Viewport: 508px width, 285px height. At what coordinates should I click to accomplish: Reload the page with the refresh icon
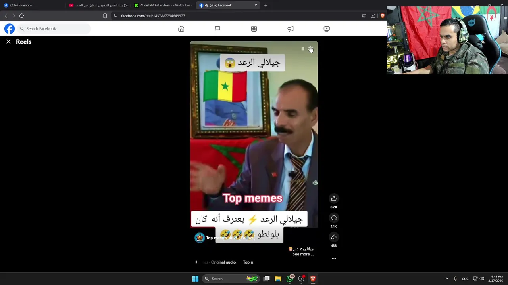tap(22, 16)
